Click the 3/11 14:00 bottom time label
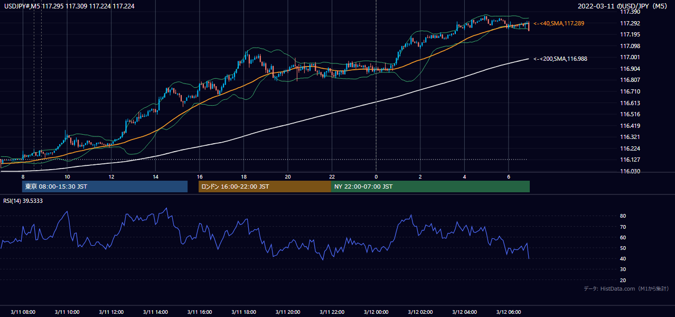Image resolution: width=675 pixels, height=317 pixels. 155,312
